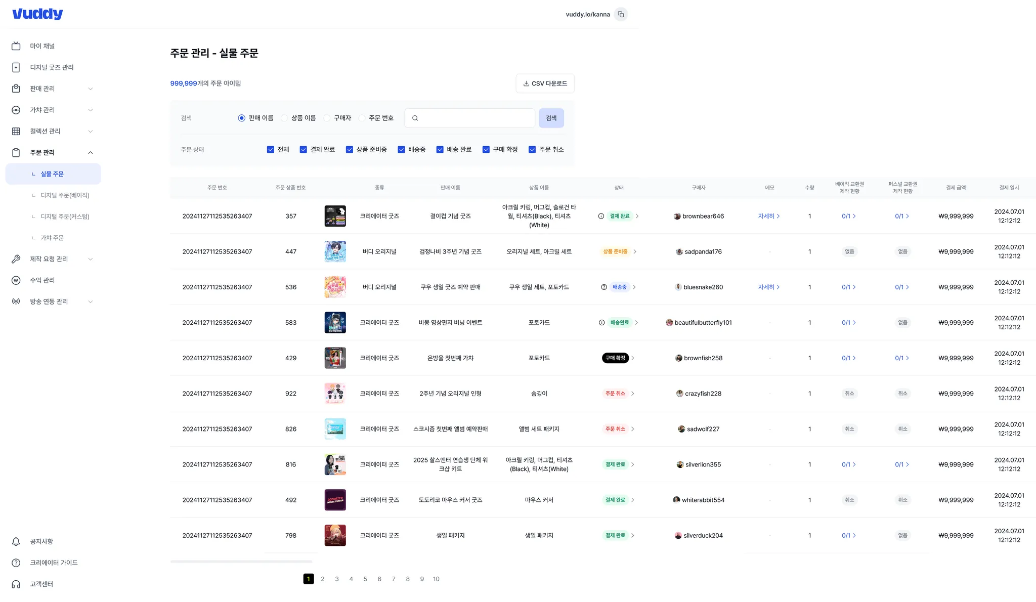Open 주문 취소 status dropdown for crazyfish228
Viewport: 1036px width, 602px height.
[x=633, y=393]
